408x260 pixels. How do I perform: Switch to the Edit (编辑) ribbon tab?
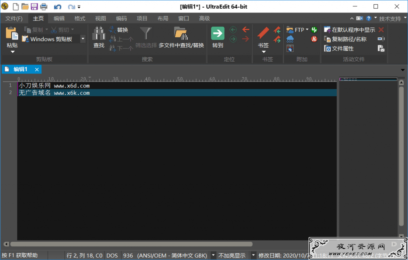tap(59, 18)
